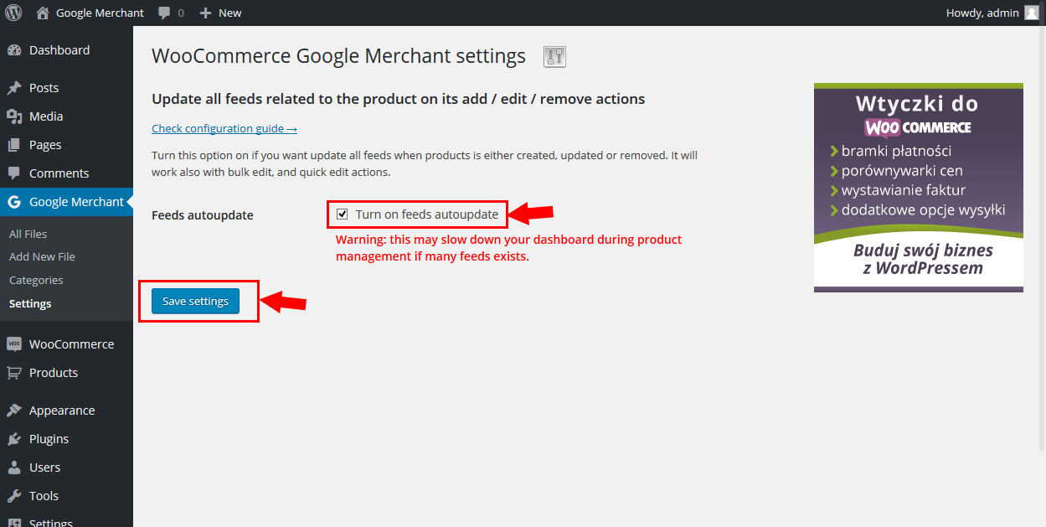Image resolution: width=1046 pixels, height=527 pixels.
Task: Go to Add New File submenu
Action: coord(42,256)
